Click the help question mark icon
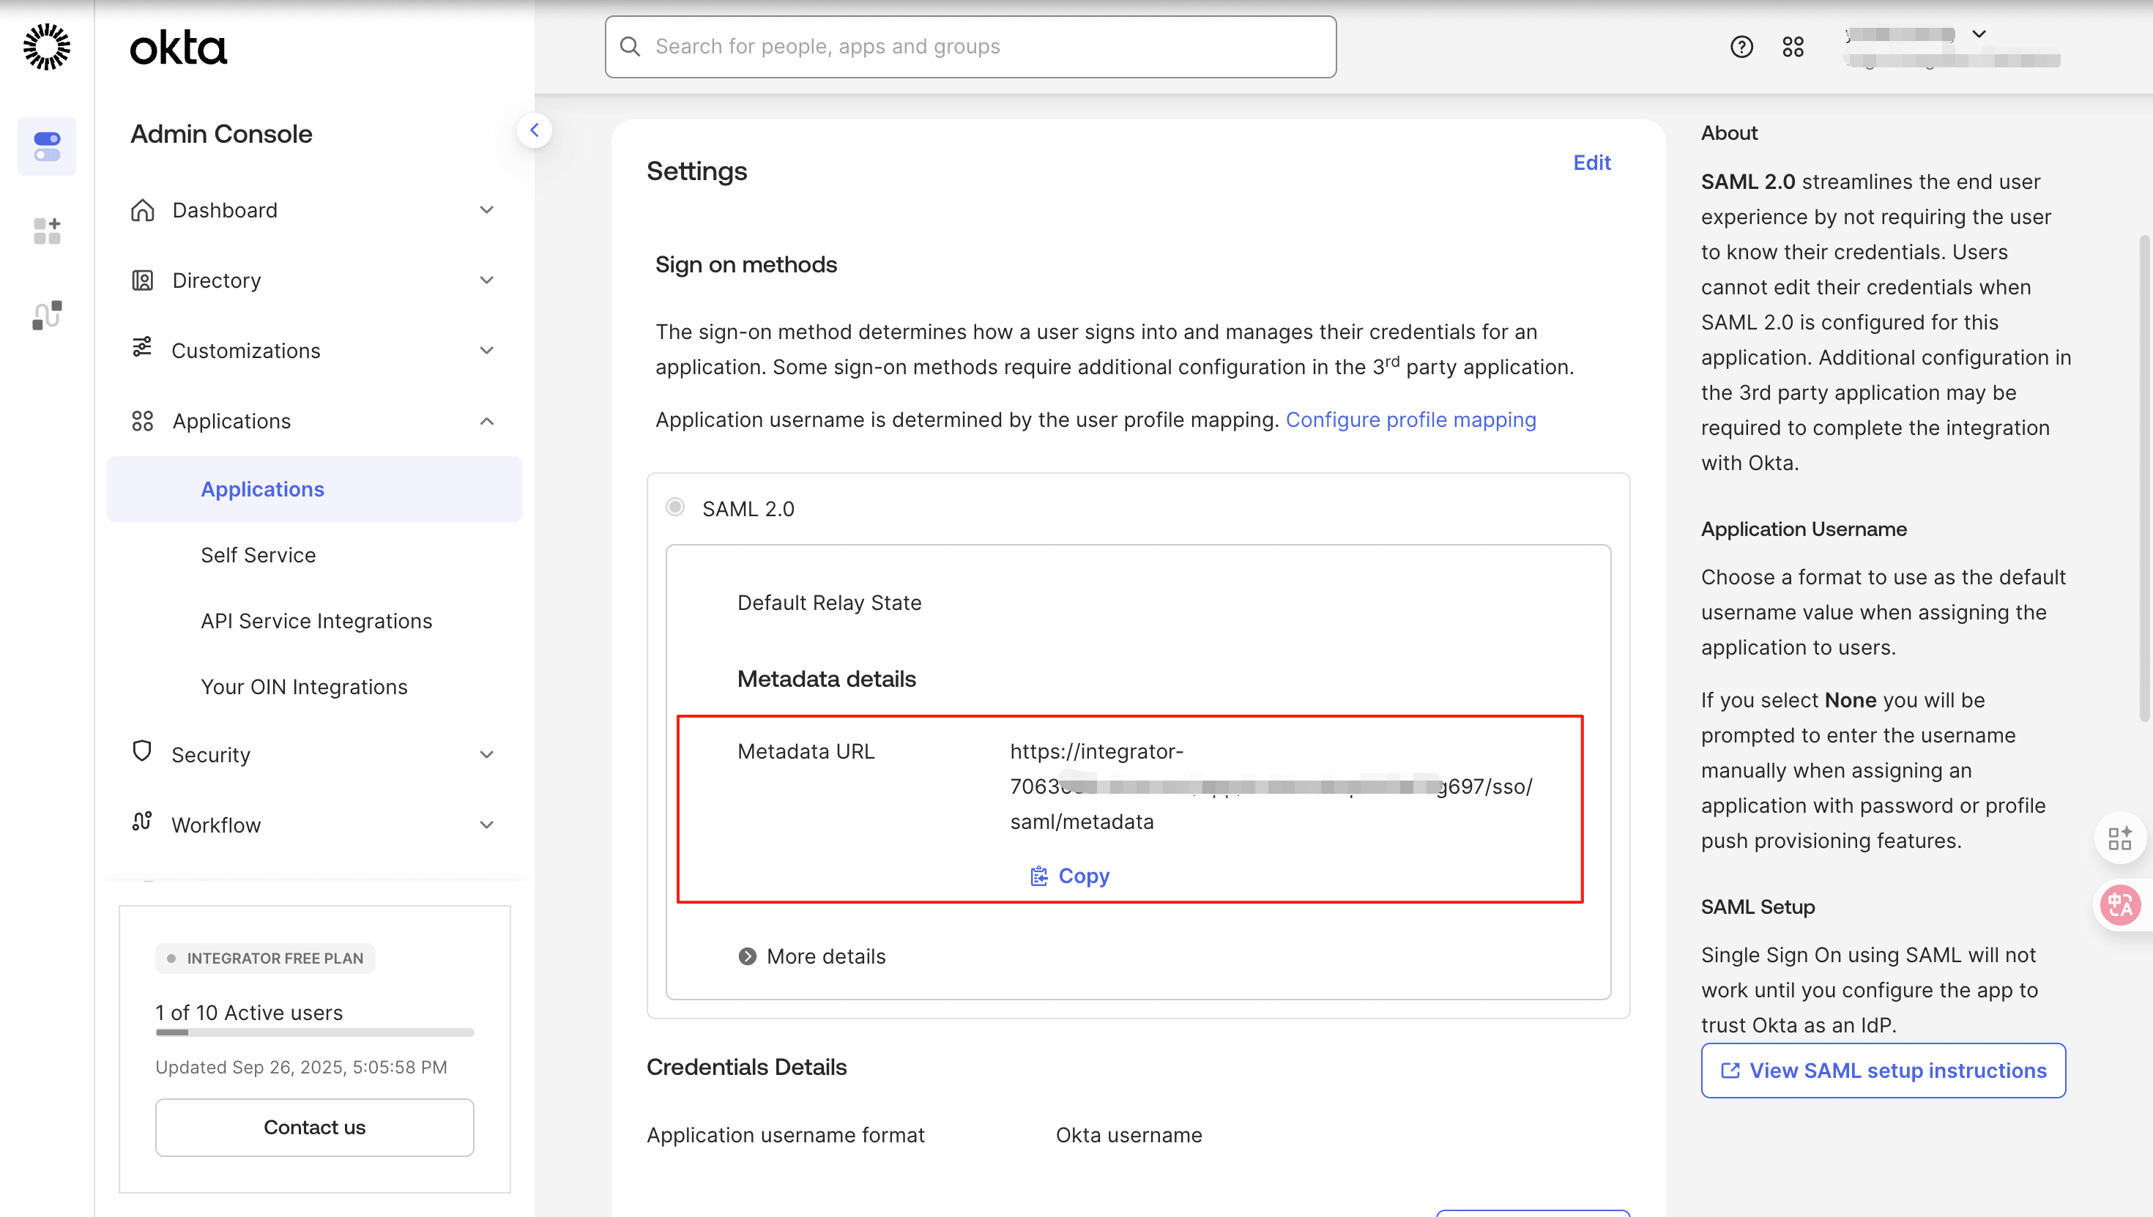This screenshot has height=1217, width=2153. pos(1741,47)
